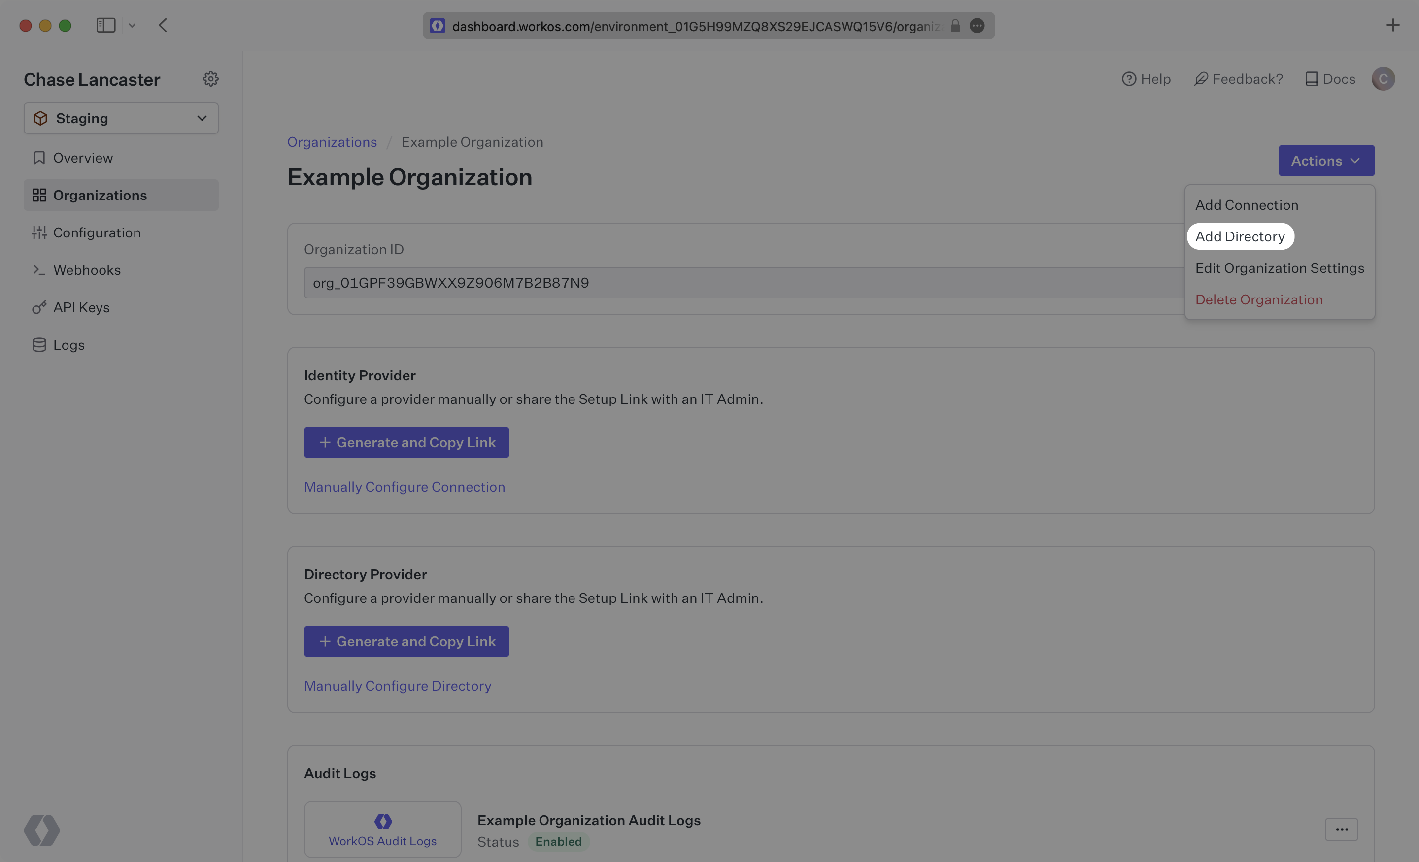Open user settings gear icon
The width and height of the screenshot is (1419, 862).
click(211, 79)
